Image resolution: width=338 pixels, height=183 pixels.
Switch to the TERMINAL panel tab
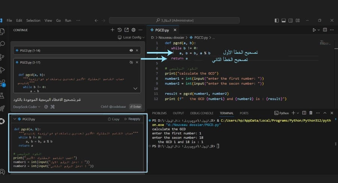[x=226, y=113]
